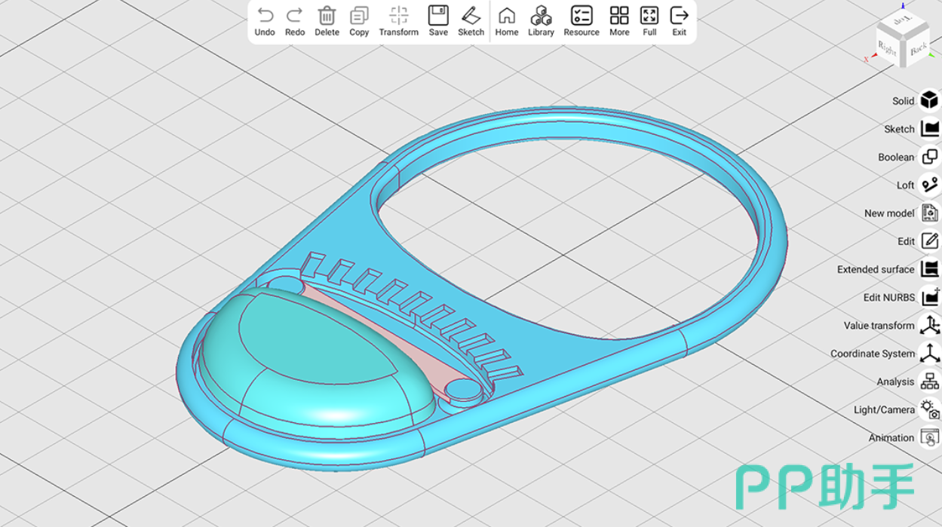Exit the modeling workspace
Image resolution: width=942 pixels, height=527 pixels.
[x=680, y=16]
